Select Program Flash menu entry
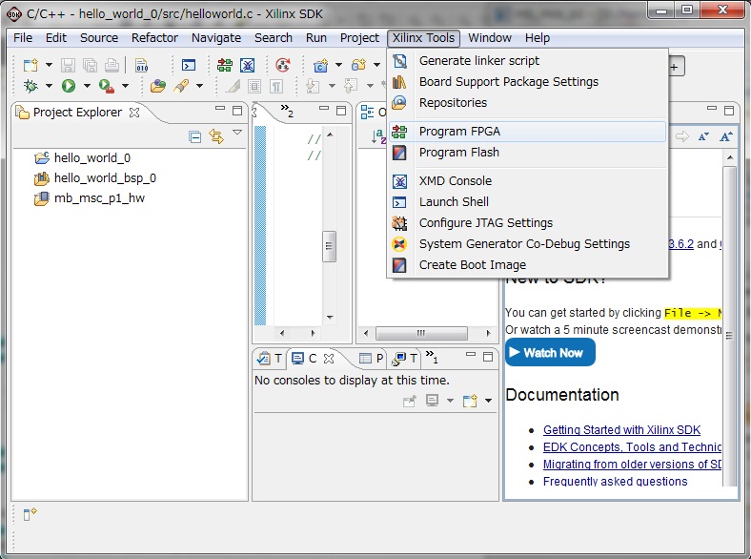 (x=527, y=153)
